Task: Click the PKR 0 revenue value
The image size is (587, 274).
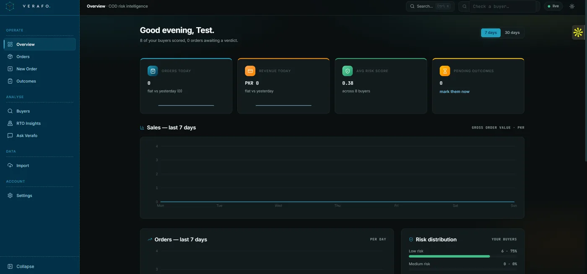Action: (252, 83)
